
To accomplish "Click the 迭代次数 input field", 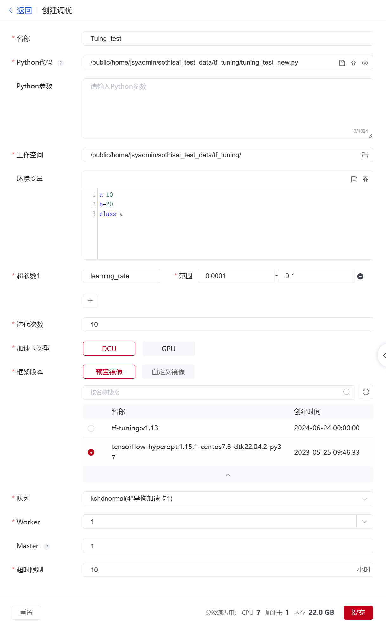I will pos(228,325).
